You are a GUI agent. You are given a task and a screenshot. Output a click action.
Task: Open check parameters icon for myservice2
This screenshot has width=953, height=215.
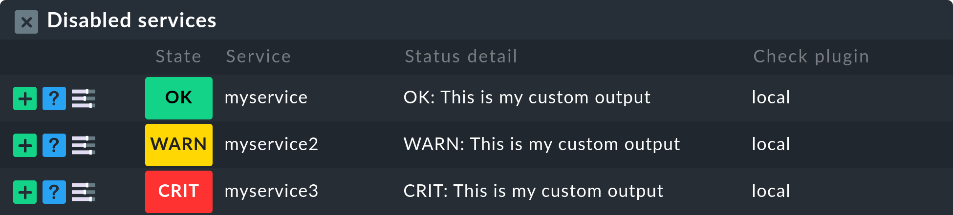tap(84, 145)
